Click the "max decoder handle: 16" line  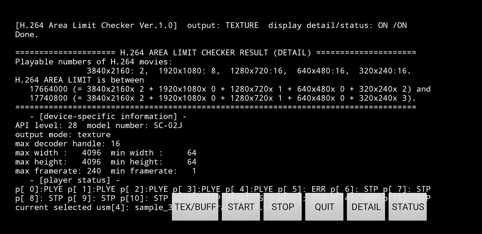(68, 143)
